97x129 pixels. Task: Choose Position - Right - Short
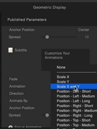coord(75,106)
